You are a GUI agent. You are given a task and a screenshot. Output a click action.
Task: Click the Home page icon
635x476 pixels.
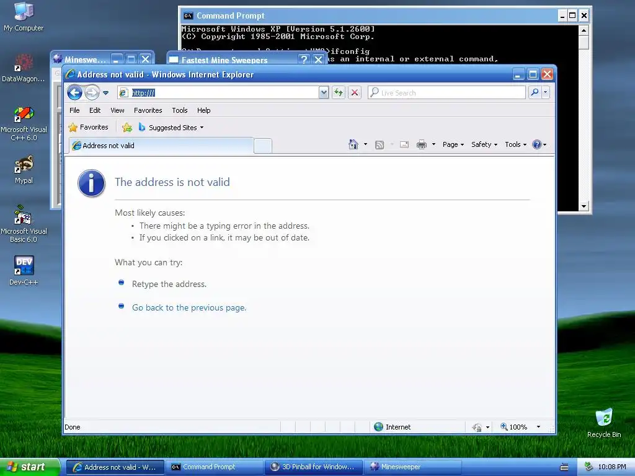353,144
